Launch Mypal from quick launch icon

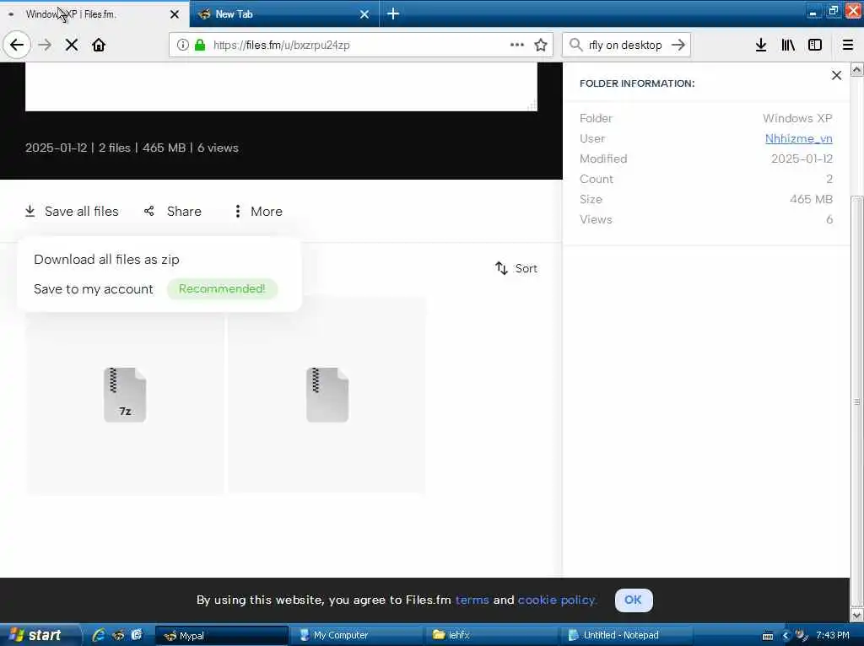pos(118,635)
